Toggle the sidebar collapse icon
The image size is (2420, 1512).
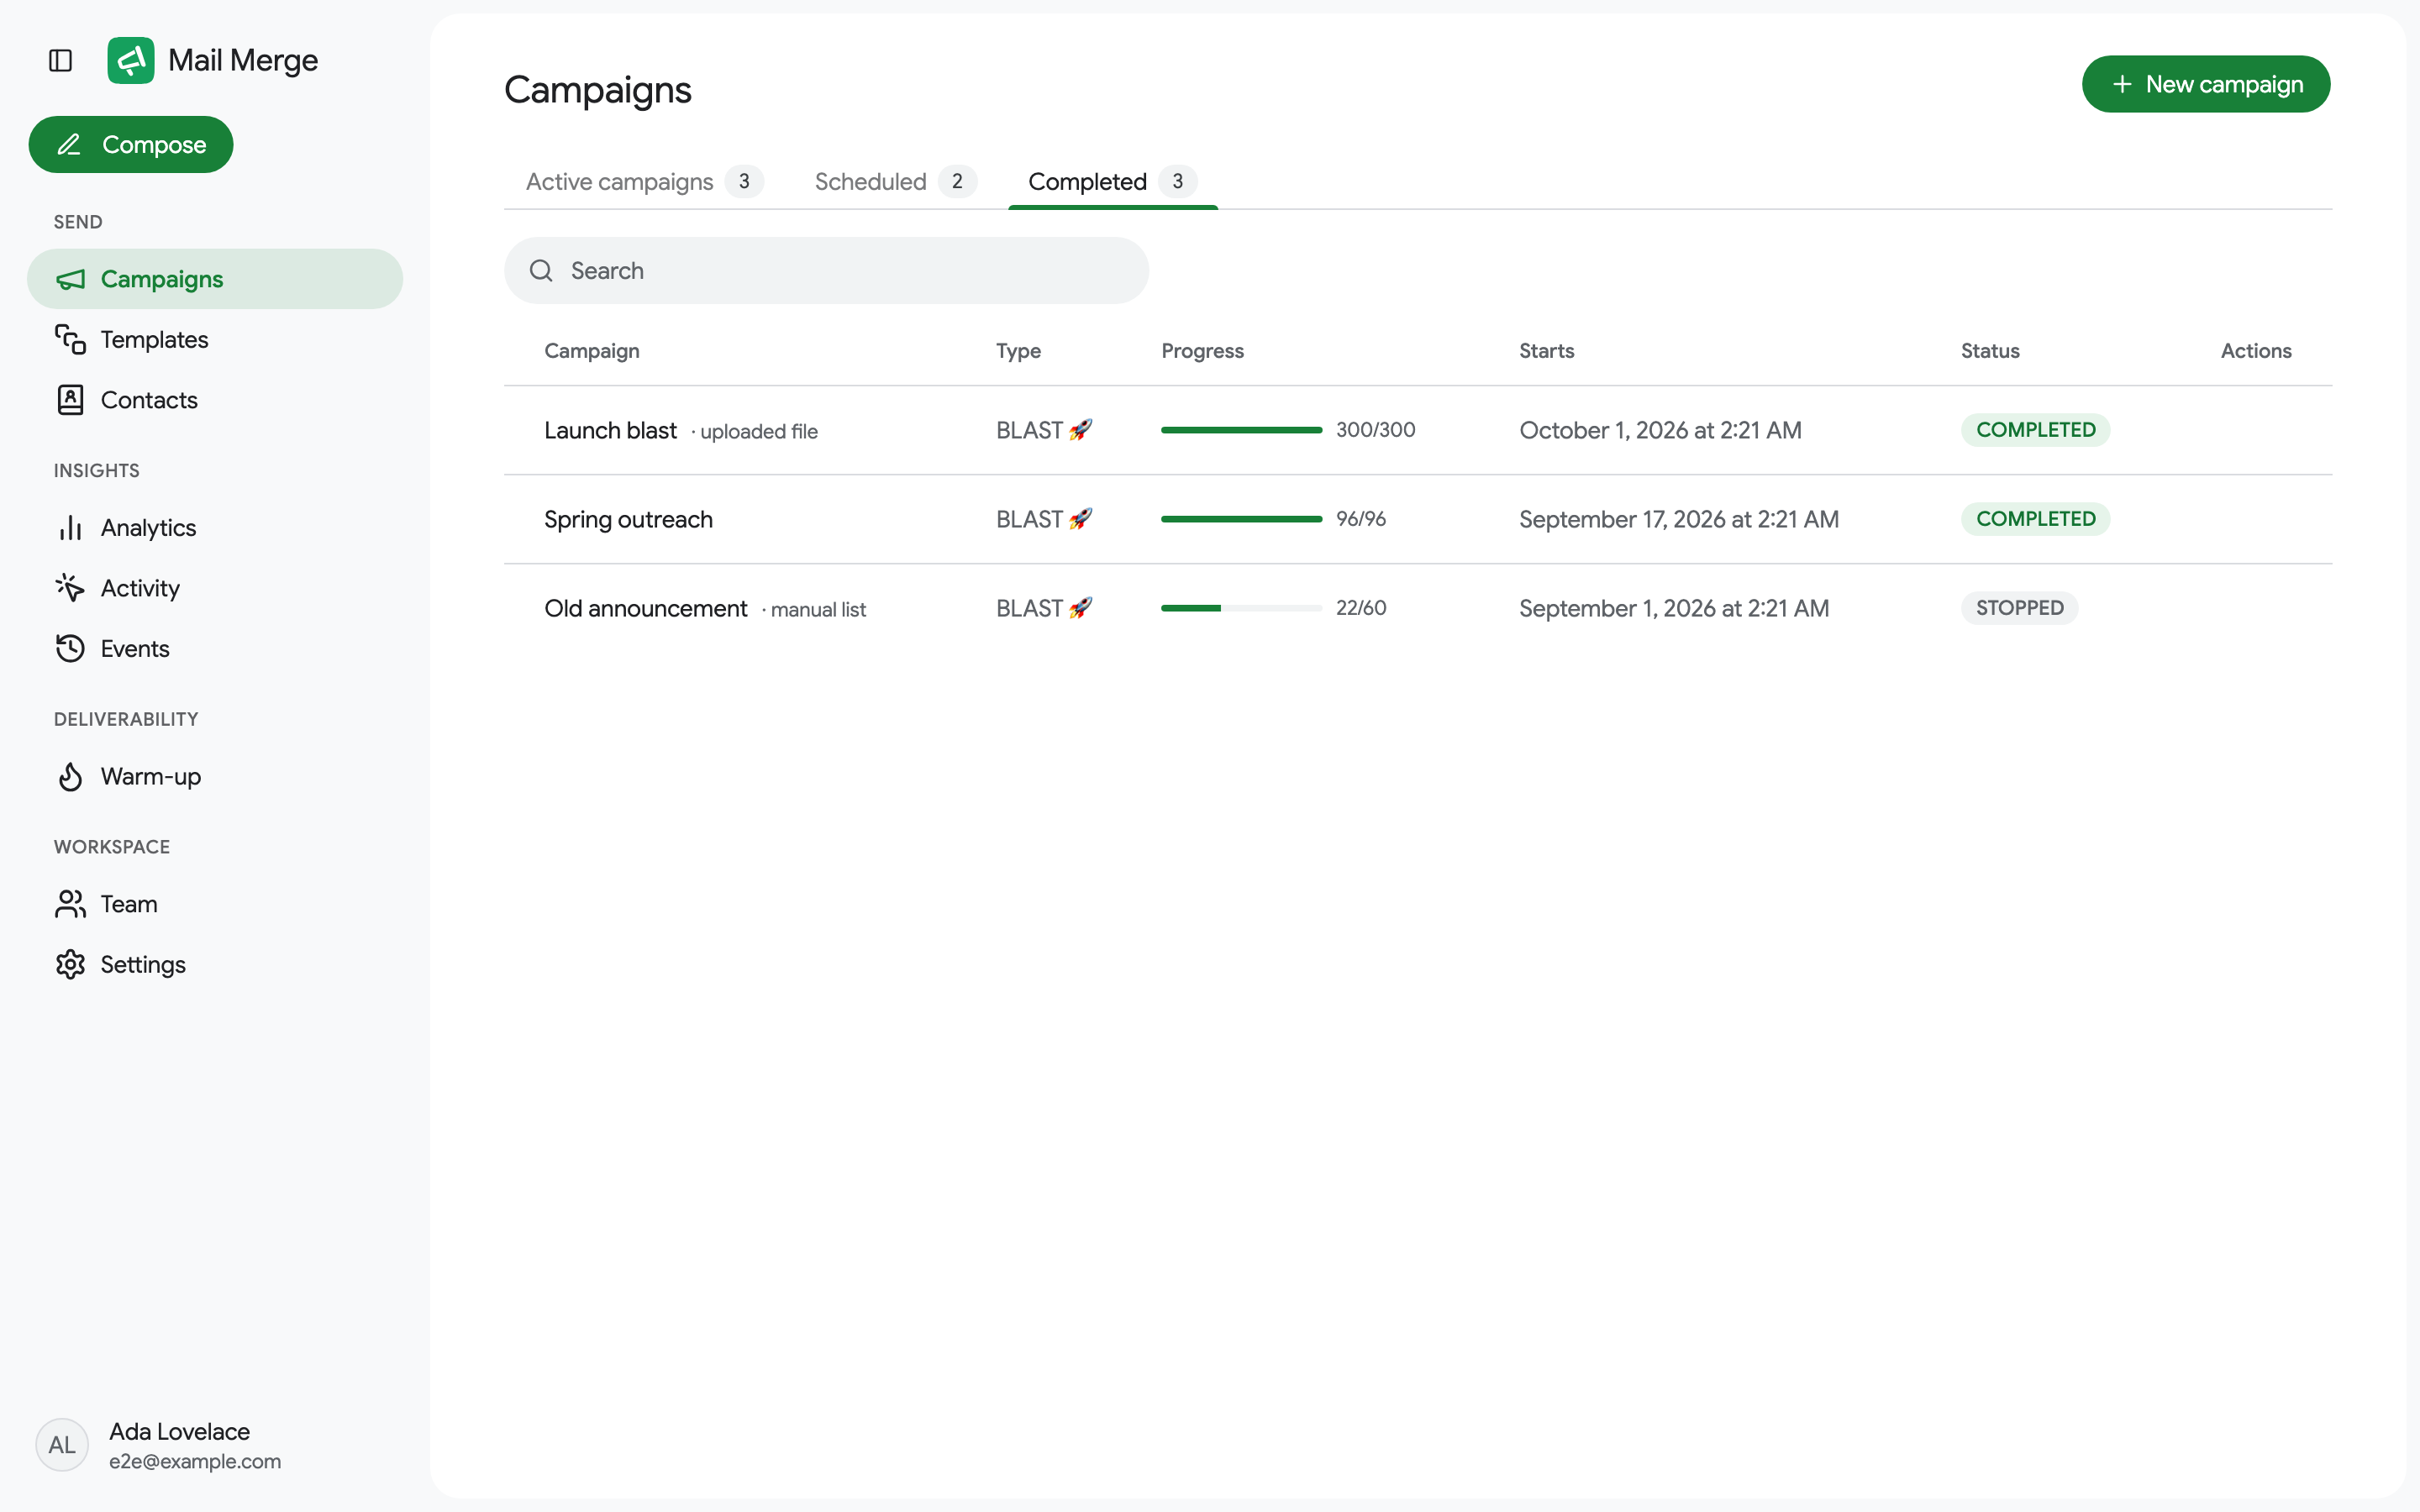pos(61,61)
